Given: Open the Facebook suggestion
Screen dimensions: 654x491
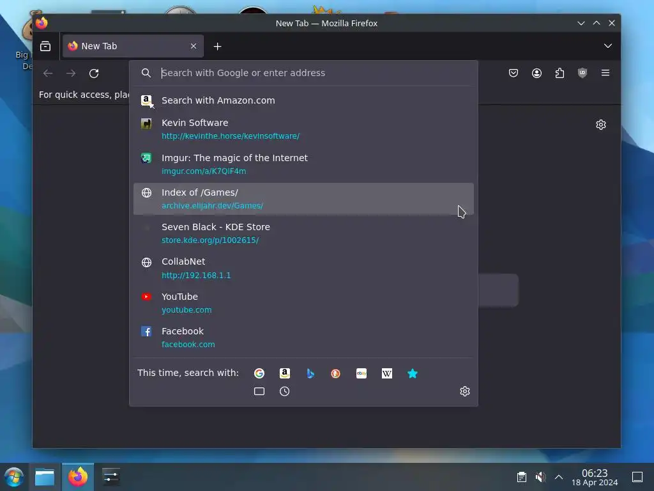Looking at the screenshot, I should point(303,338).
